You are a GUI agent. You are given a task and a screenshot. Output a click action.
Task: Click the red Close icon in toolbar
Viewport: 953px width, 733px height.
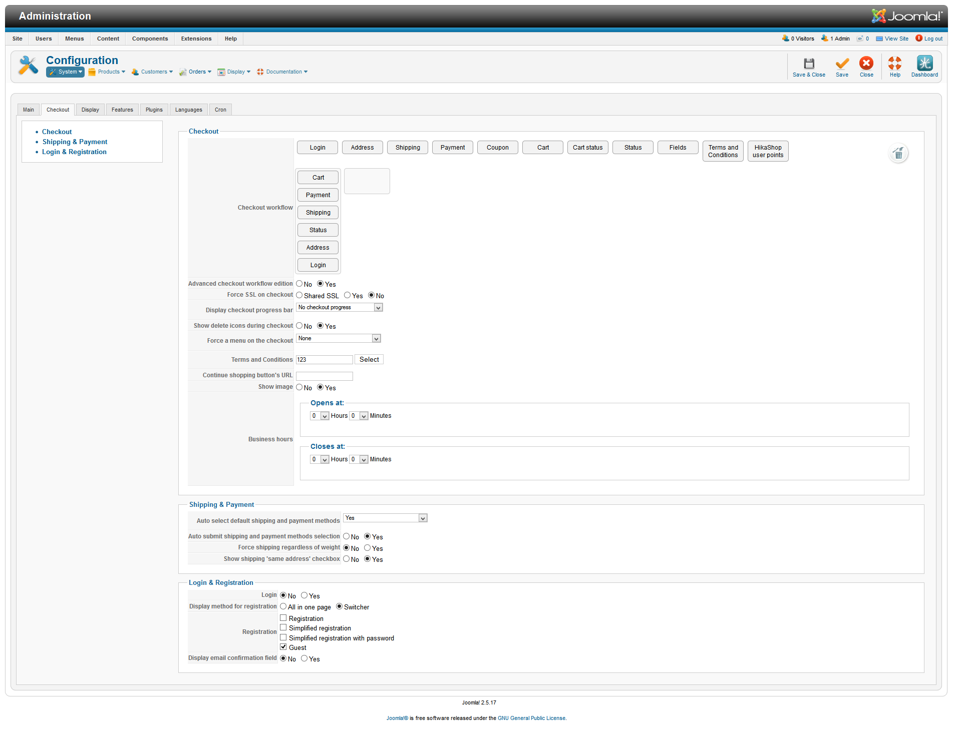(866, 64)
